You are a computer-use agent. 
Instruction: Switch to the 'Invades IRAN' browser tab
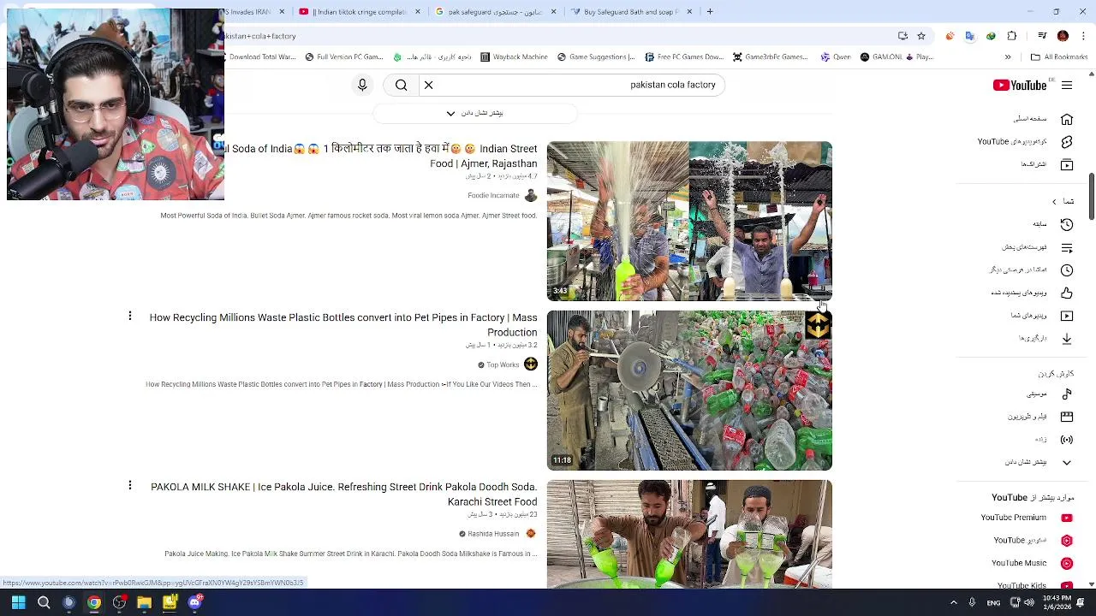255,12
